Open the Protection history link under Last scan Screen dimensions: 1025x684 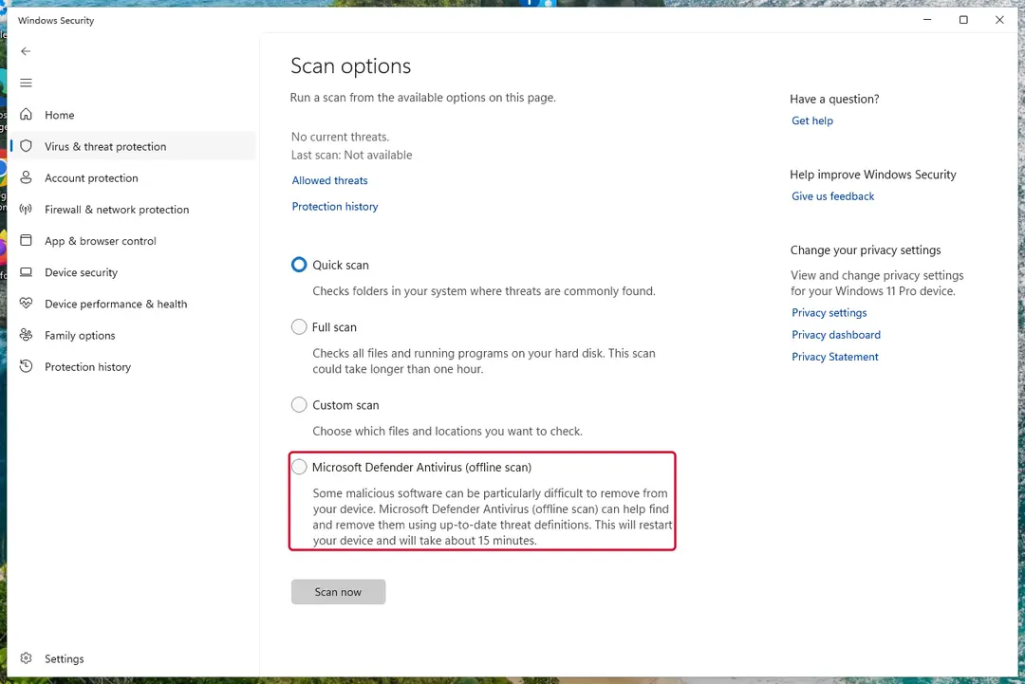(335, 207)
